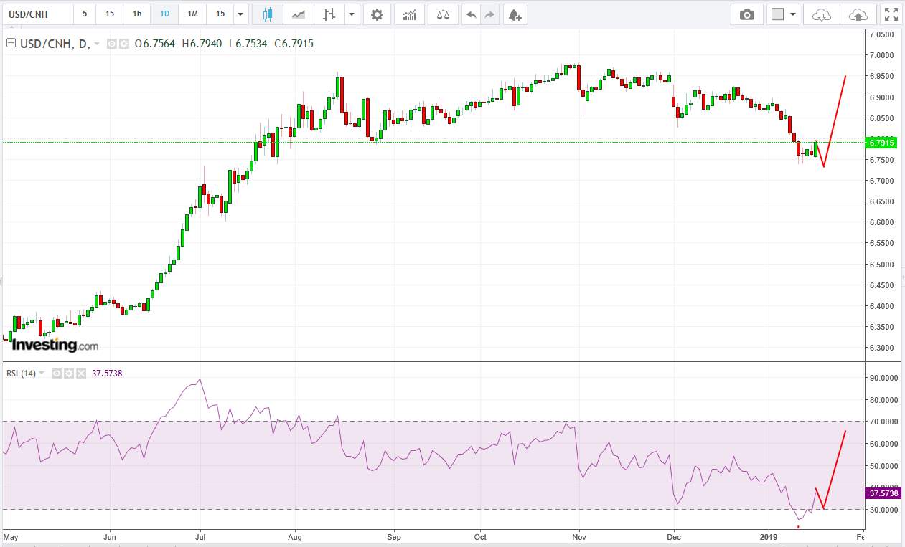Open the RSI (14) dropdown menu
This screenshot has width=905, height=547.
click(x=41, y=374)
